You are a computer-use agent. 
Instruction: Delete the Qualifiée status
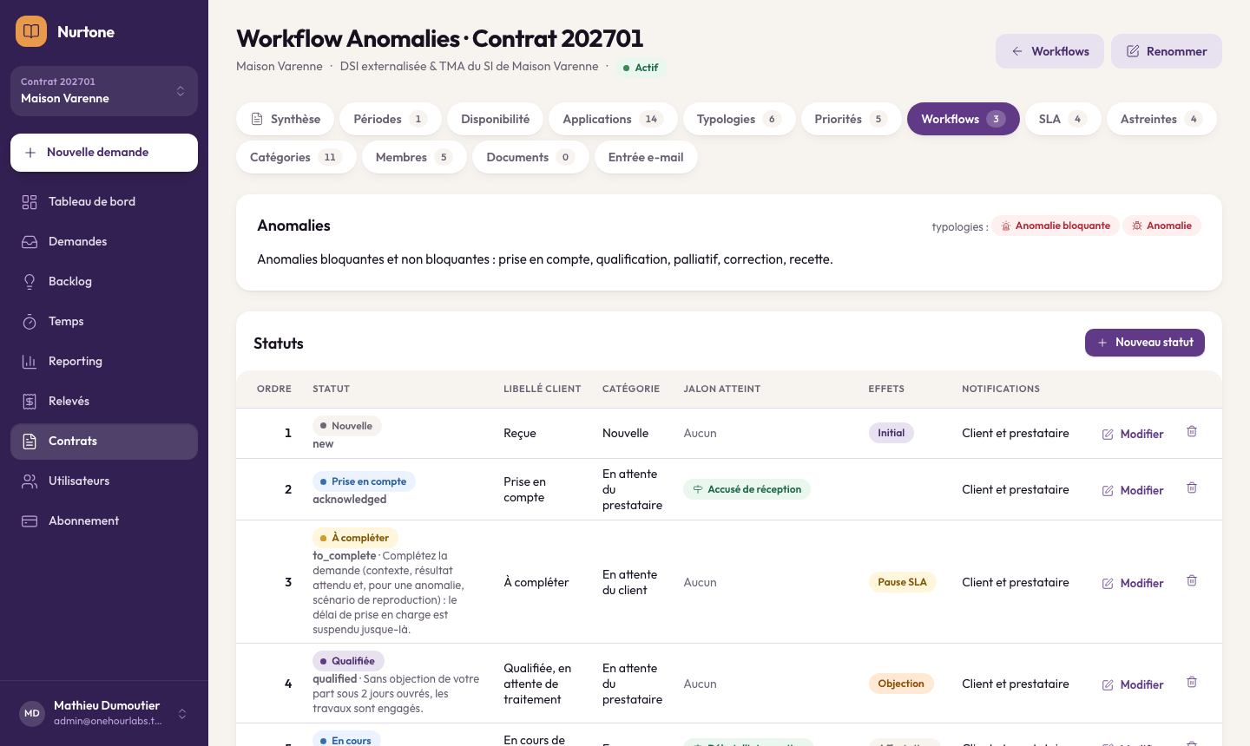pos(1192,682)
